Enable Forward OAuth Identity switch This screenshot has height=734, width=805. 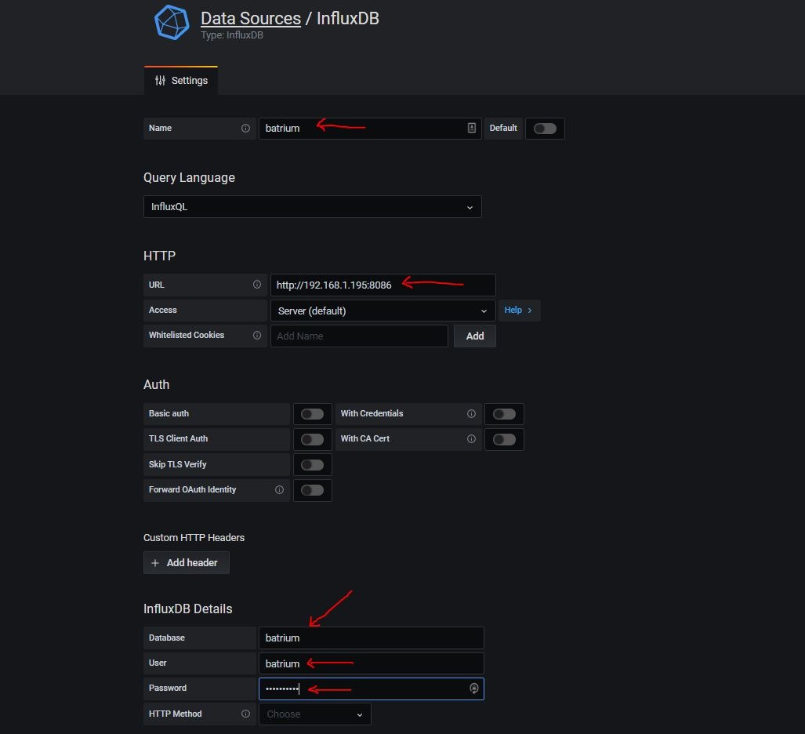pos(312,490)
